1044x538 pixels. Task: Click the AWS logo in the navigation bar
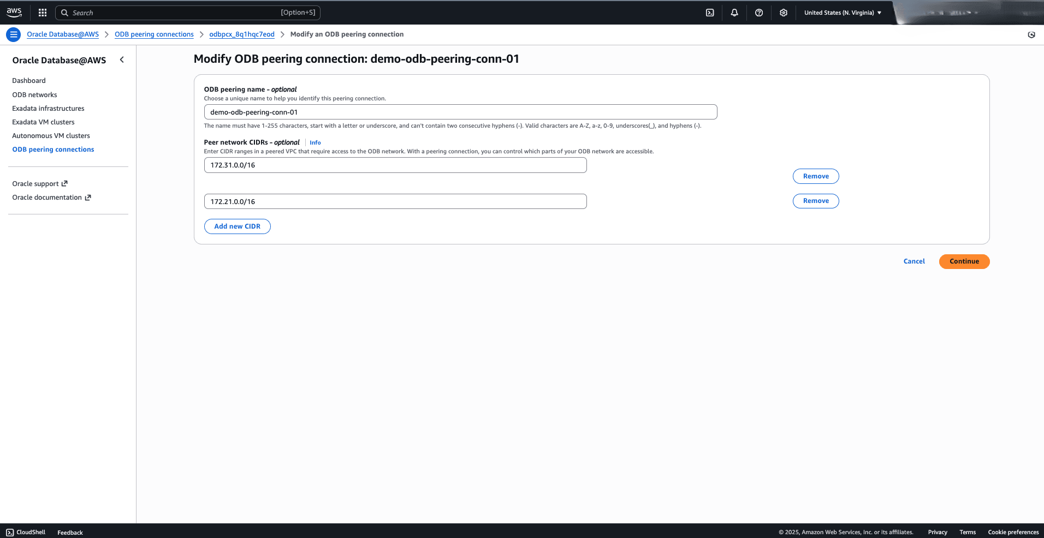point(14,12)
